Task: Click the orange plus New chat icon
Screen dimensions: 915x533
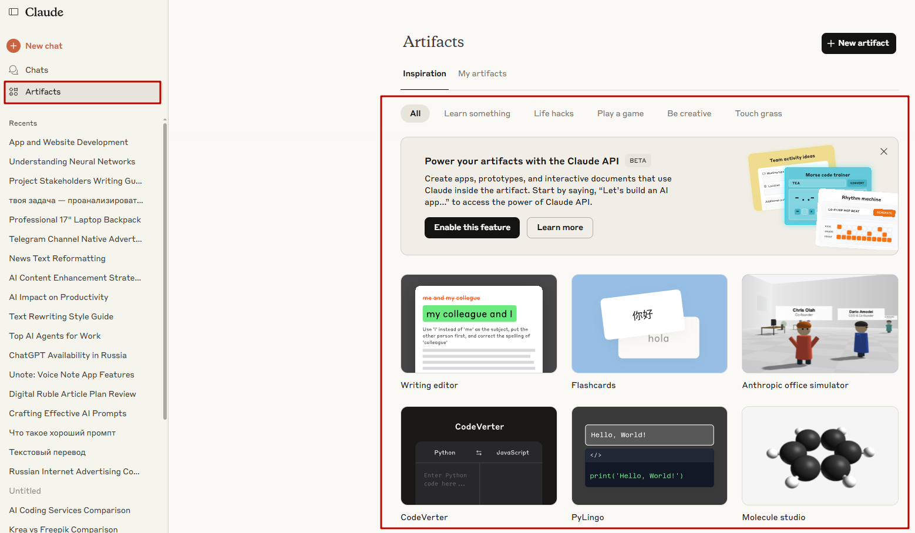Action: point(14,46)
